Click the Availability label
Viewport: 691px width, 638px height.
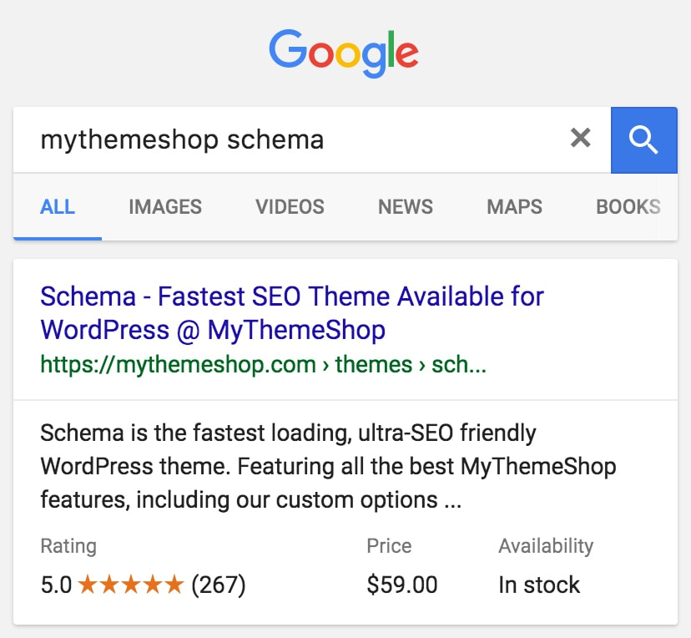pyautogui.click(x=546, y=546)
